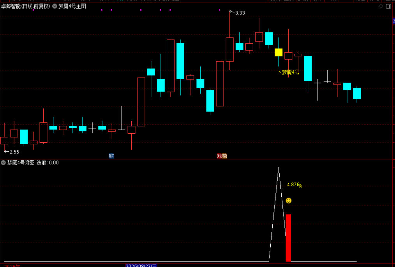Open the 梦魇4号主图 indicator dropdown arrow

[x=55, y=6]
